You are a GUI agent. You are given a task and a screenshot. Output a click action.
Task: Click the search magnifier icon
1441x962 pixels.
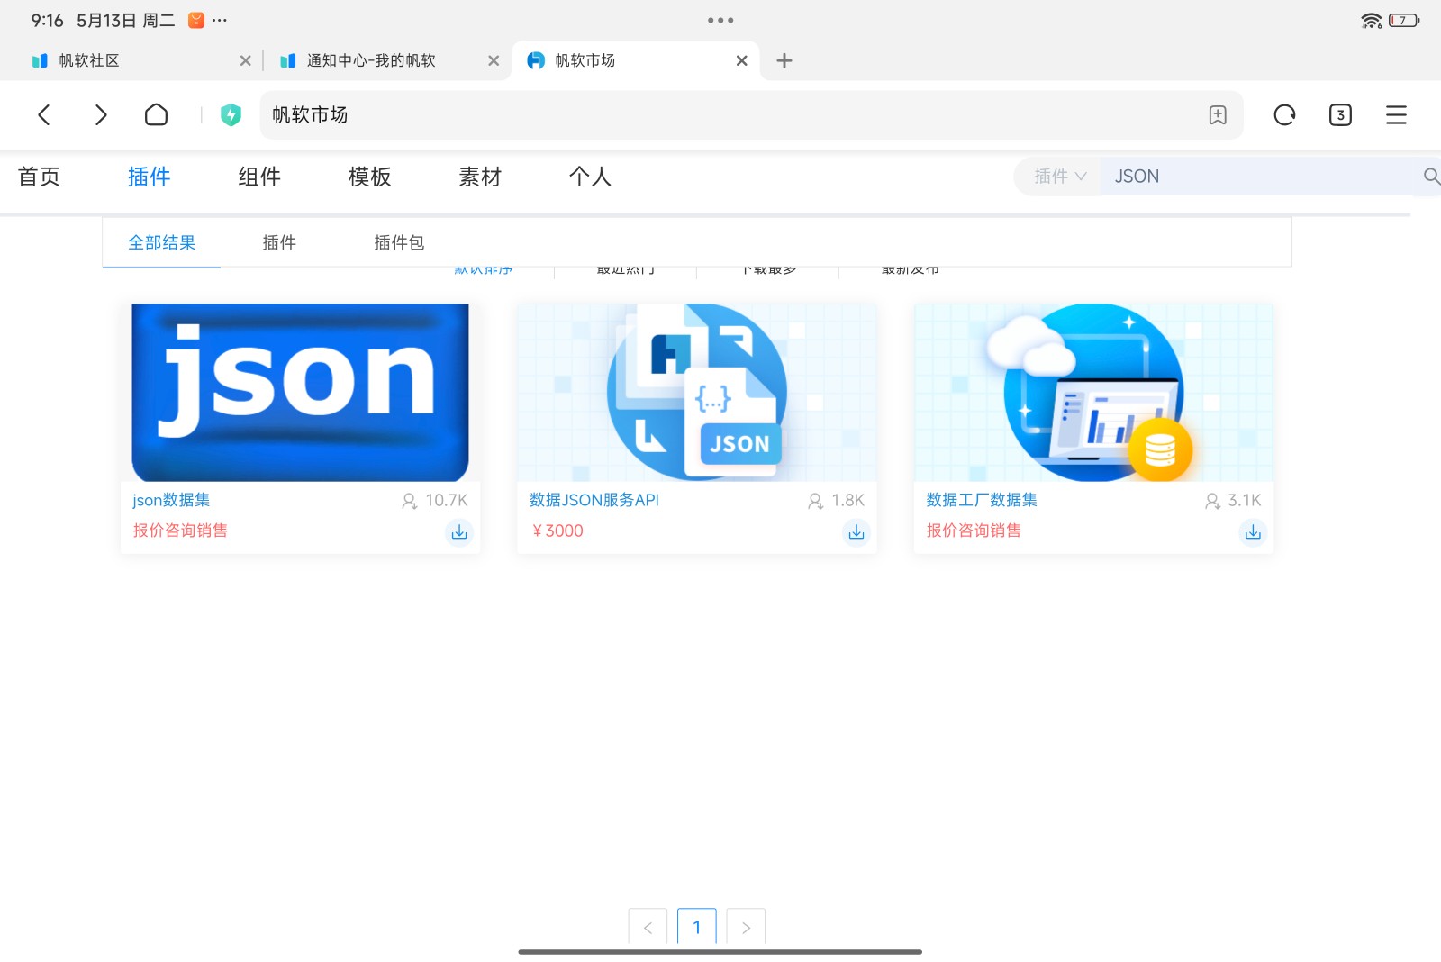tap(1431, 177)
